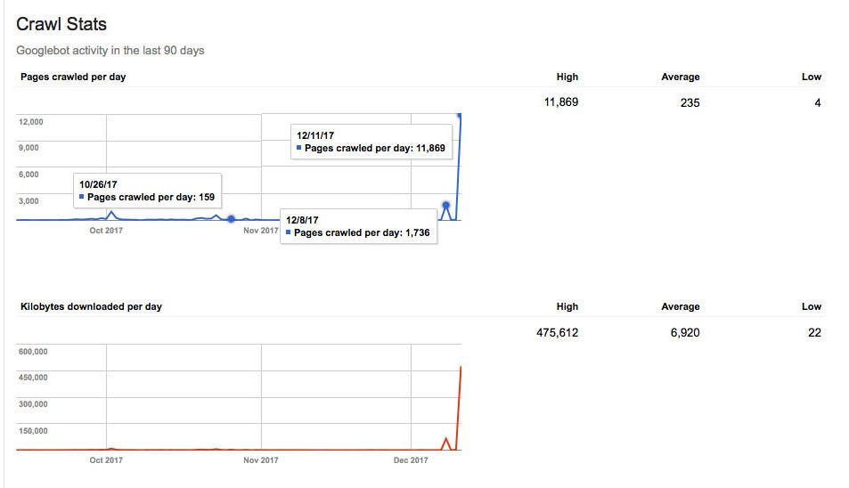Click the 10/26/17 pages crawled tooltip
This screenshot has height=488, width=849.
tap(147, 191)
